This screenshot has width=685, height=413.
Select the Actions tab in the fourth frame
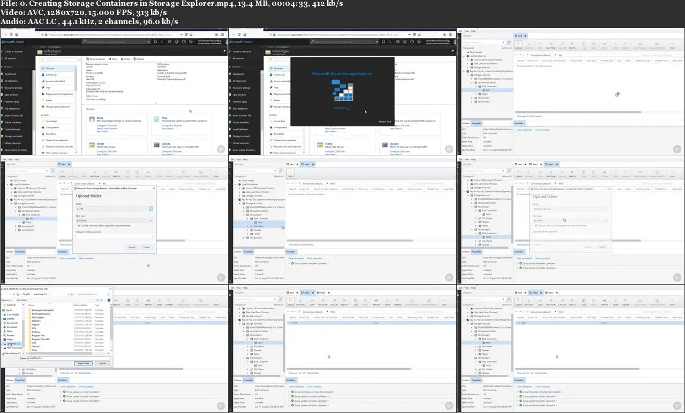(10, 251)
